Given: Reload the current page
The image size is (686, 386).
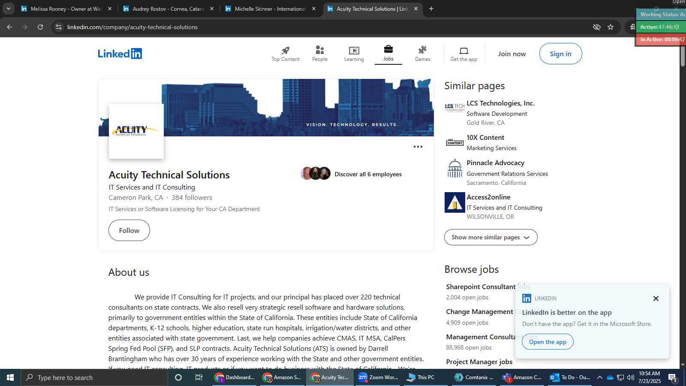Looking at the screenshot, I should coord(40,27).
